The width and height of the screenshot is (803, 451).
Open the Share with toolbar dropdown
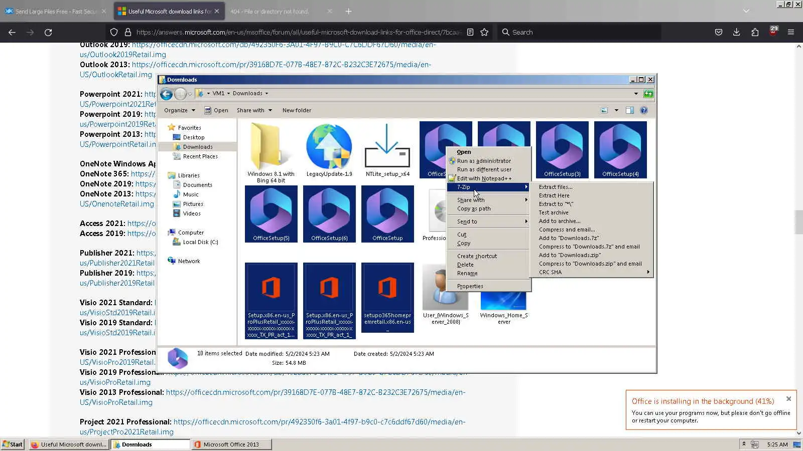click(254, 110)
